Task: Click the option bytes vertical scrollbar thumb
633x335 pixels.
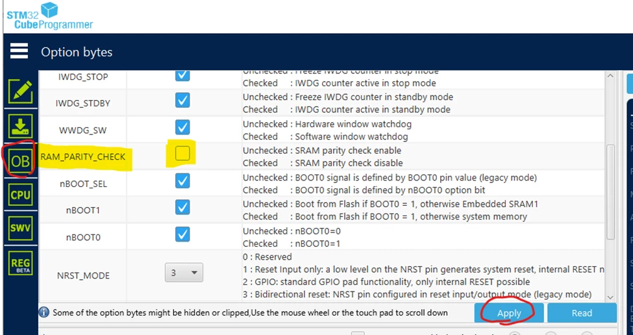Action: coord(610,192)
